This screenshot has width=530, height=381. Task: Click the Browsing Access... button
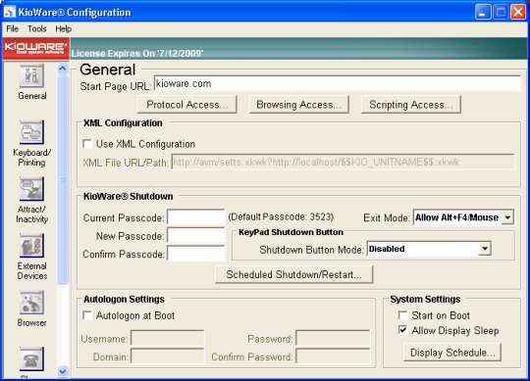(x=298, y=105)
